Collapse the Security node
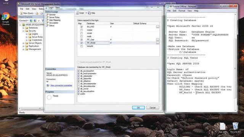This screenshot has width=244, height=137. coord(23,31)
